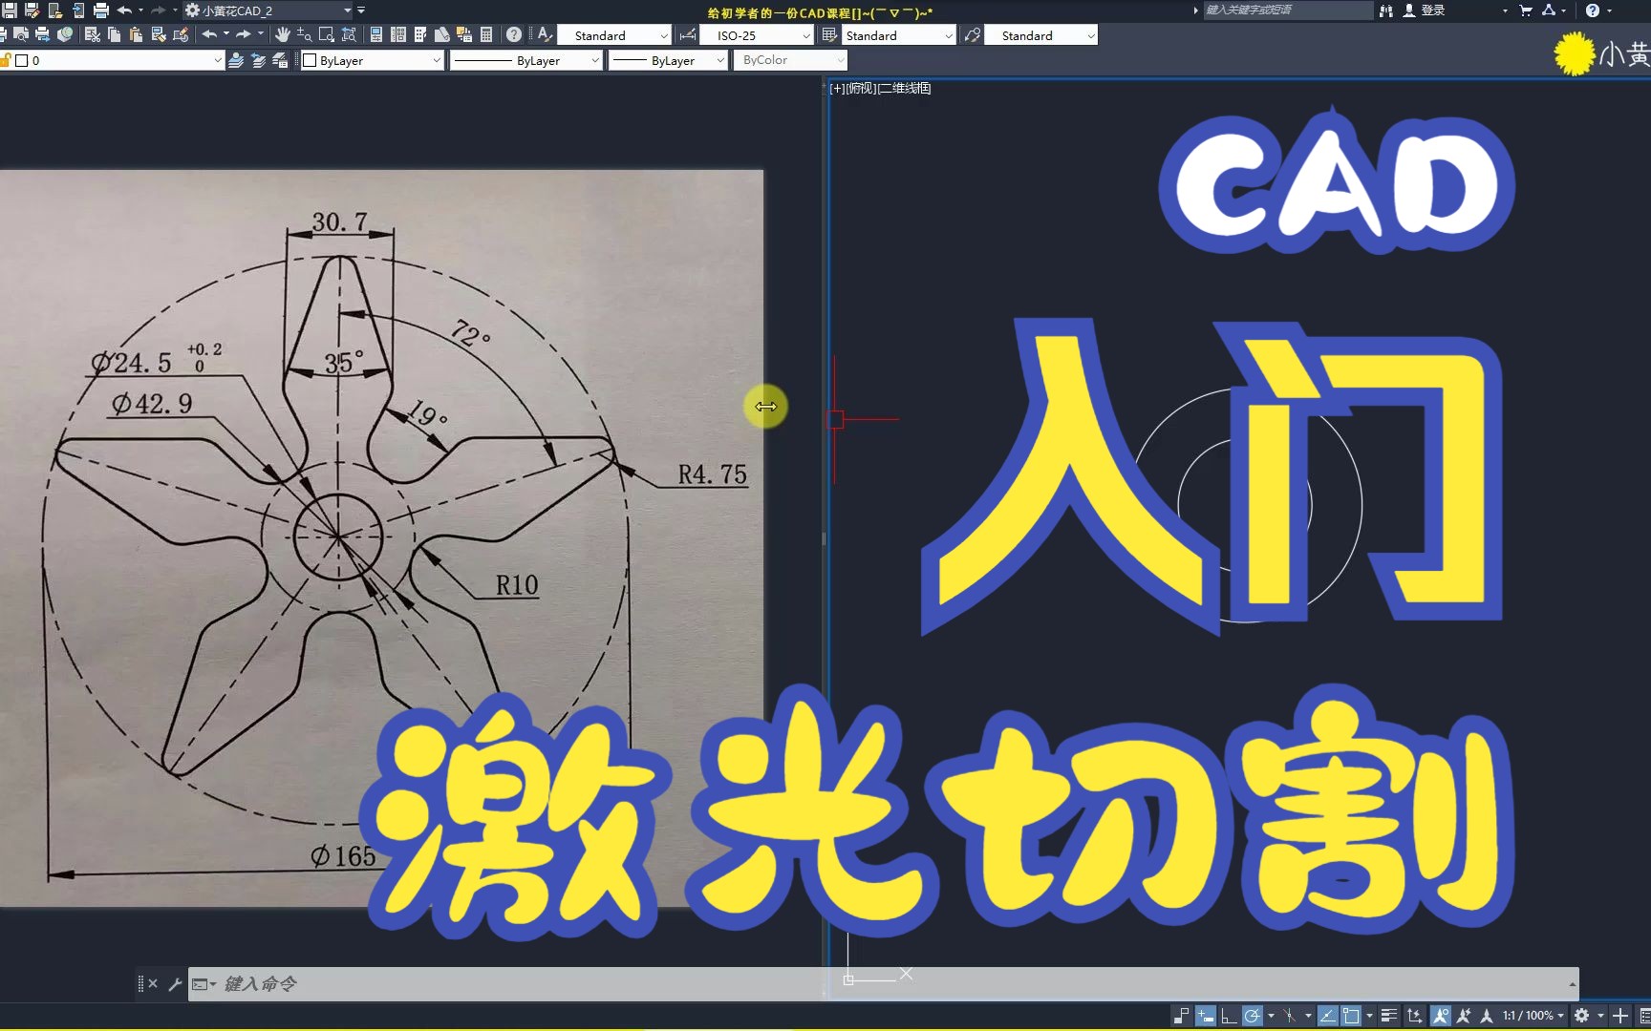Screen dimensions: 1651x1031
Task: Open the viewport controls [+] menu
Action: click(x=837, y=88)
